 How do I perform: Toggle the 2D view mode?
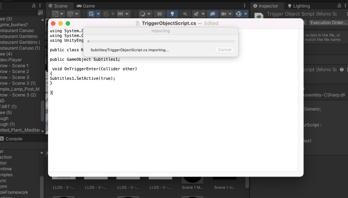pos(159,14)
